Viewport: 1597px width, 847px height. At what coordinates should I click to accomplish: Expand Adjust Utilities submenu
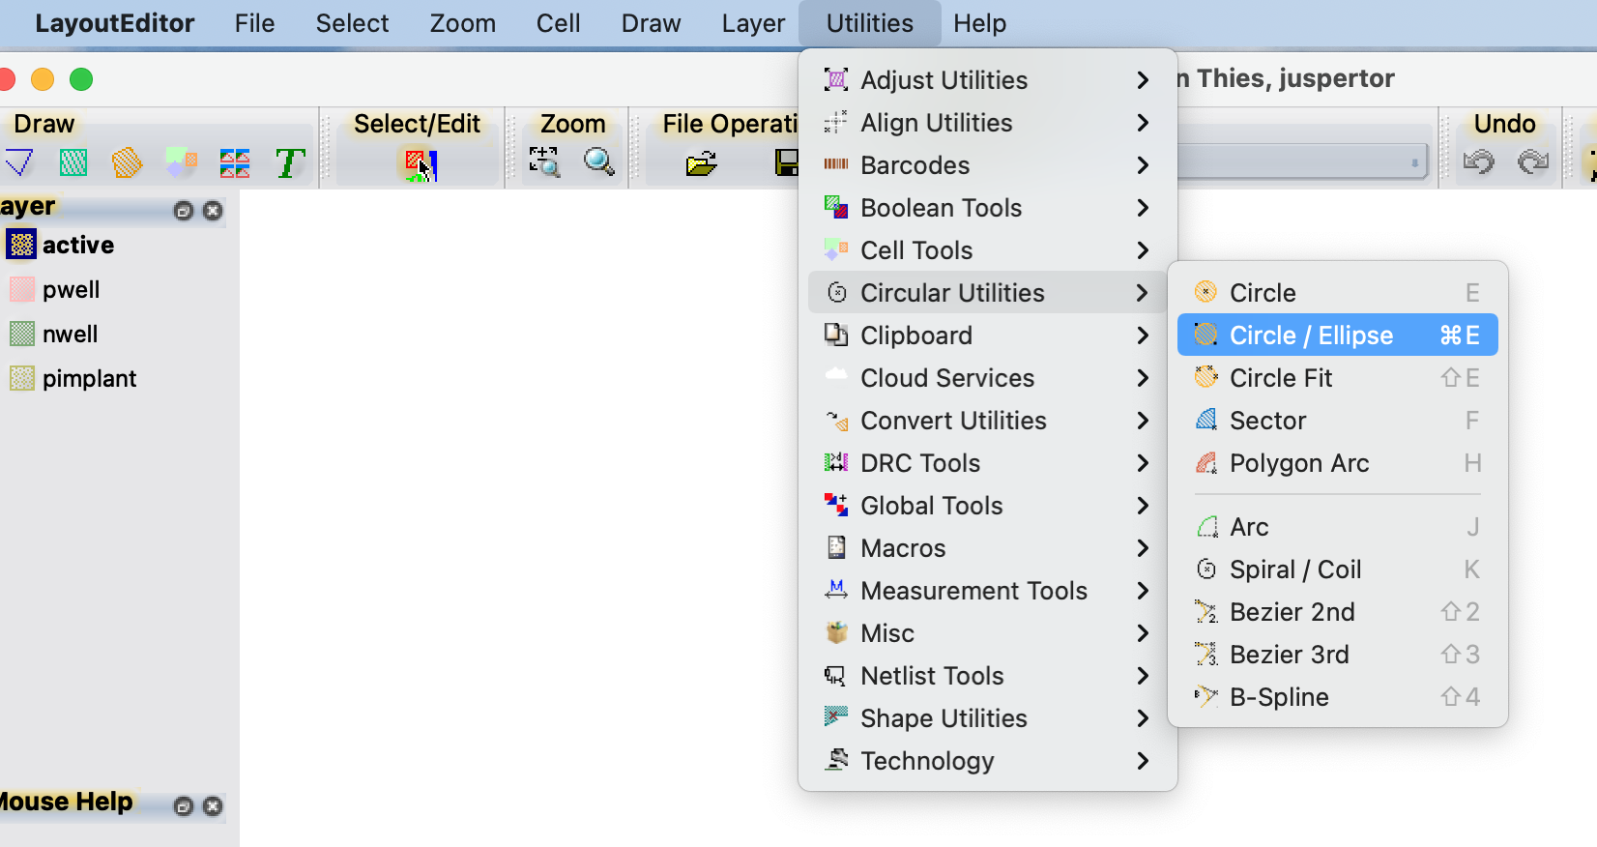point(988,80)
